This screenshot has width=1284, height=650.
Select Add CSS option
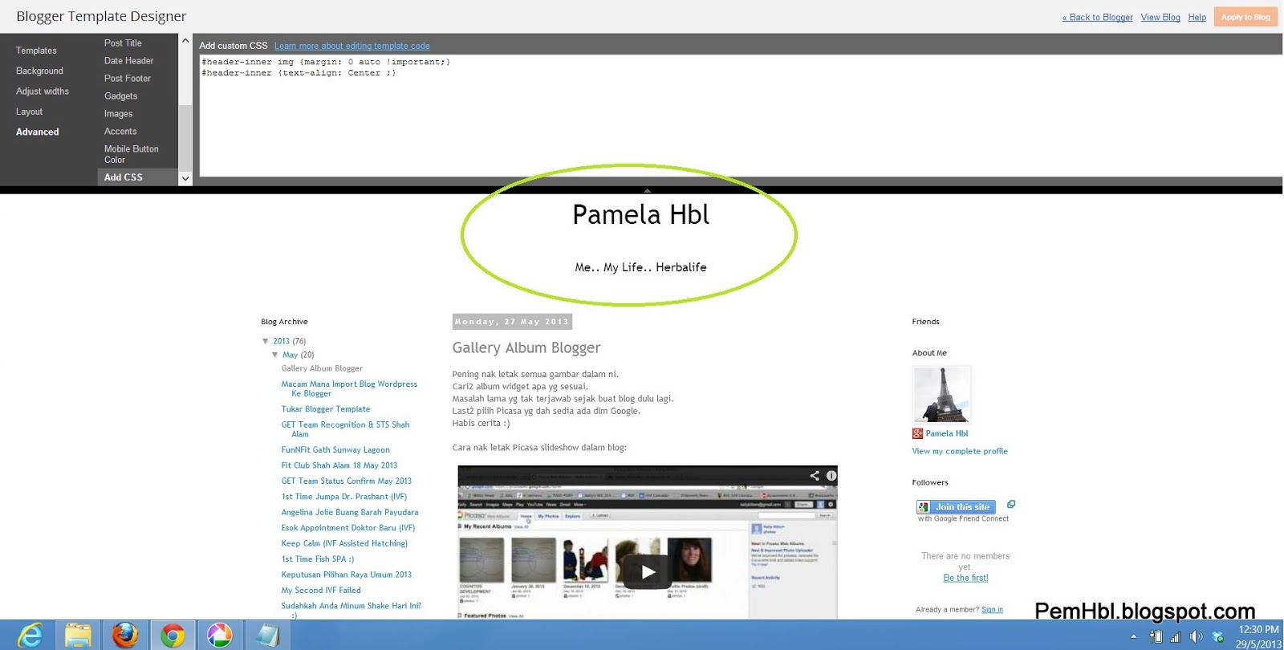pos(137,177)
